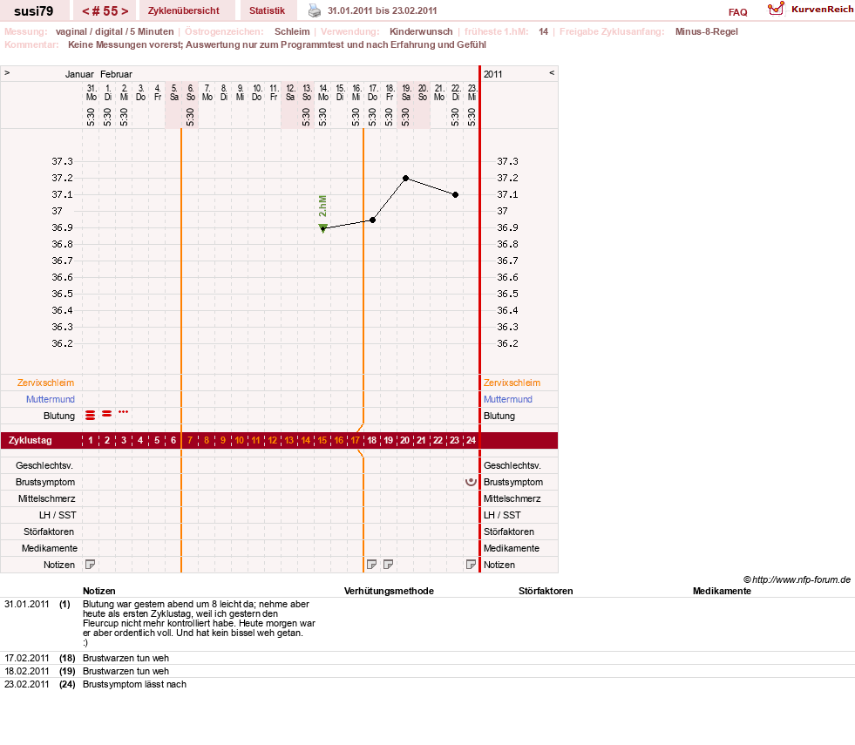
Task: Click green 2.hM triangle marker
Action: [x=322, y=227]
